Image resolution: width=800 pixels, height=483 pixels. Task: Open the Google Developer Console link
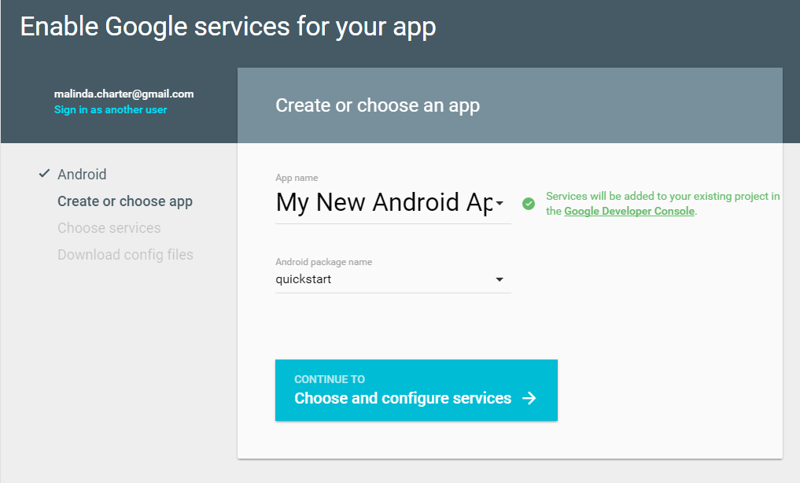[x=629, y=211]
